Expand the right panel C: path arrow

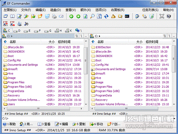pyautogui.click(x=100, y=36)
